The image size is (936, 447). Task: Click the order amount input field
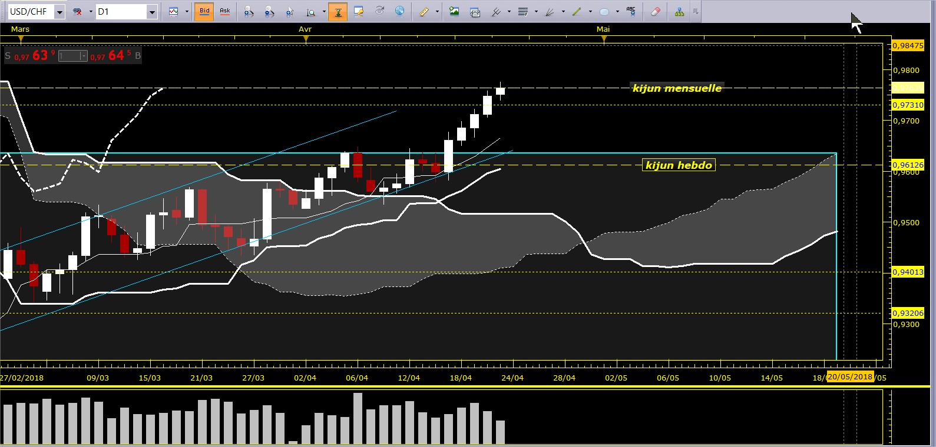(69, 56)
